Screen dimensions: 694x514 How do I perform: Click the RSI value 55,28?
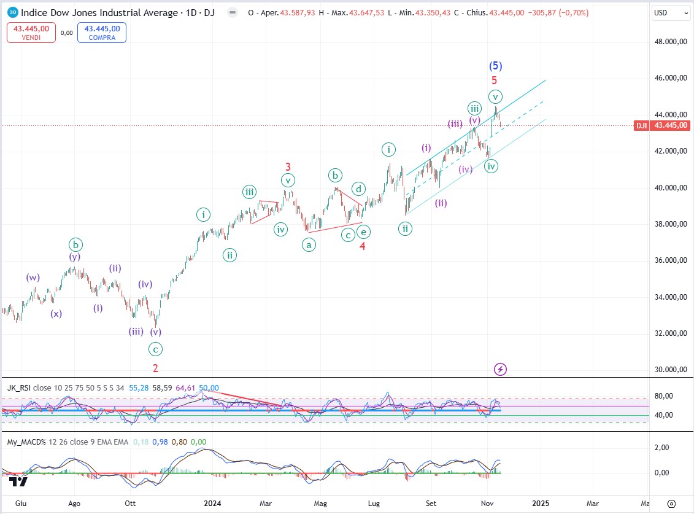139,387
